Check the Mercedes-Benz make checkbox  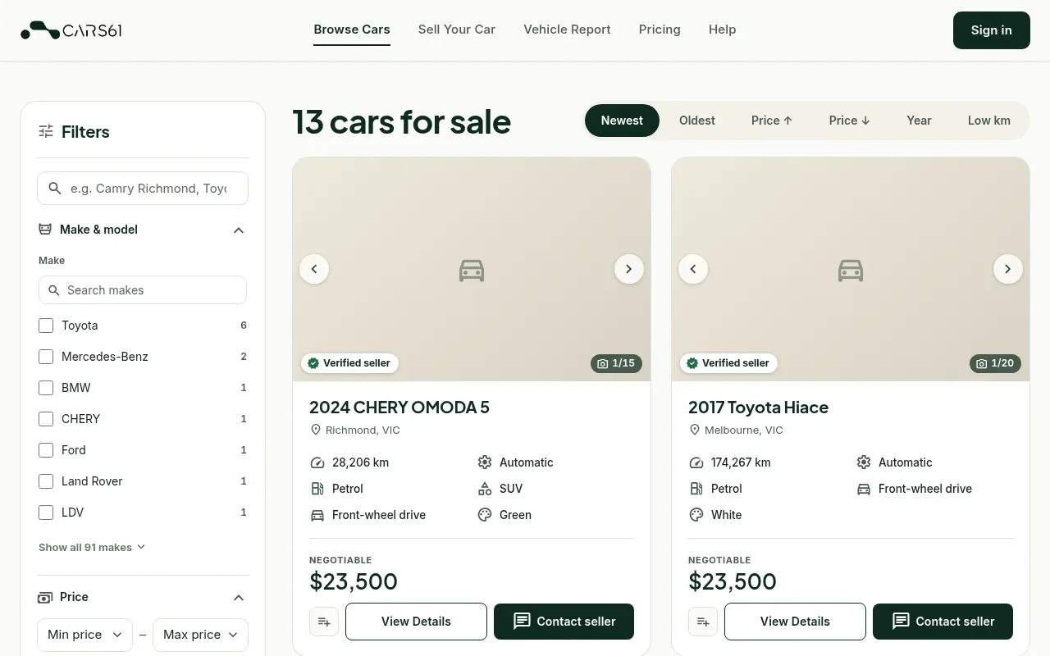46,357
